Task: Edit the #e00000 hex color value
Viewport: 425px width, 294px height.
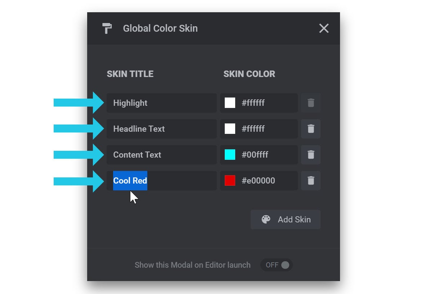Action: tap(258, 181)
